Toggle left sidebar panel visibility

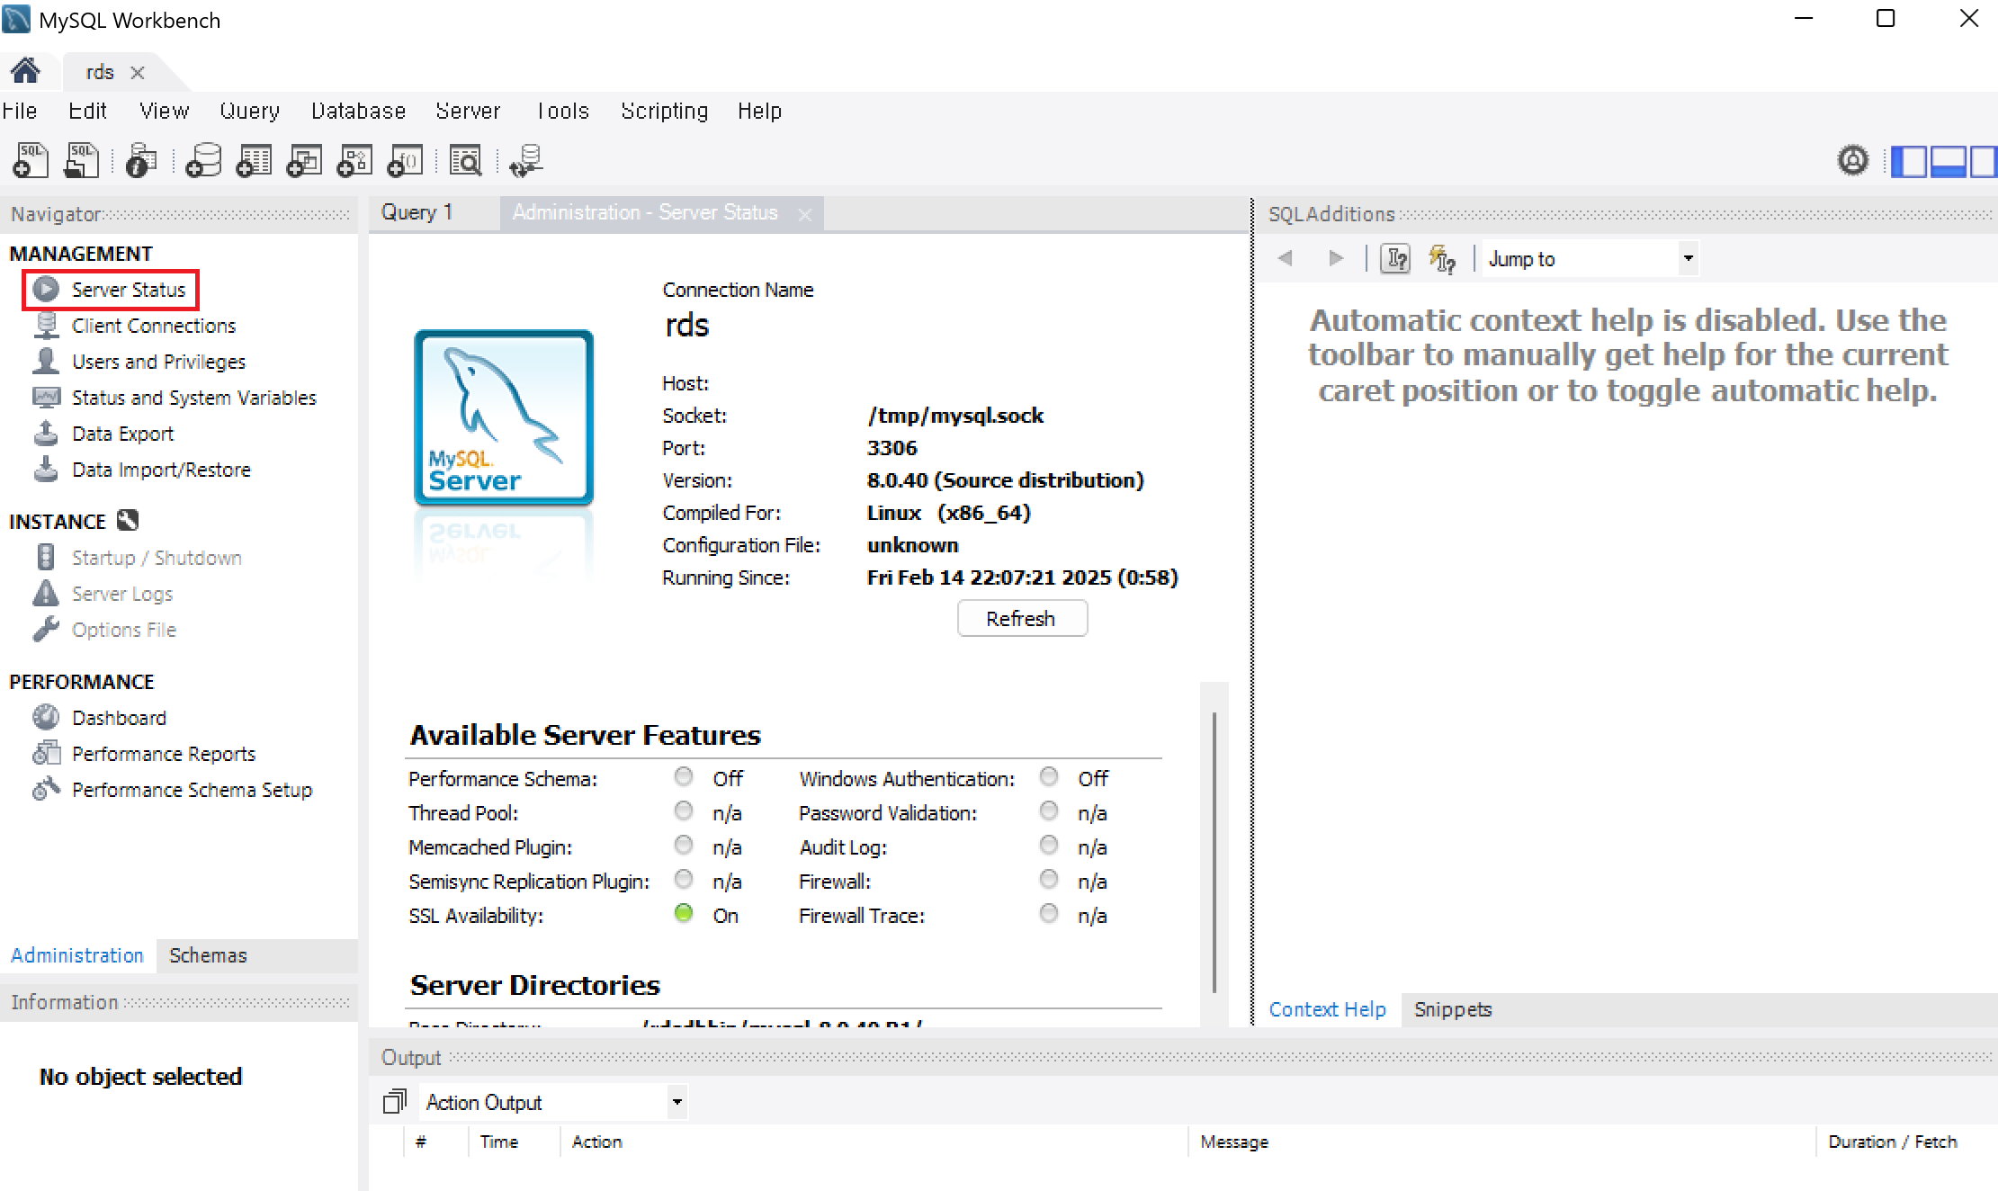pyautogui.click(x=1908, y=162)
